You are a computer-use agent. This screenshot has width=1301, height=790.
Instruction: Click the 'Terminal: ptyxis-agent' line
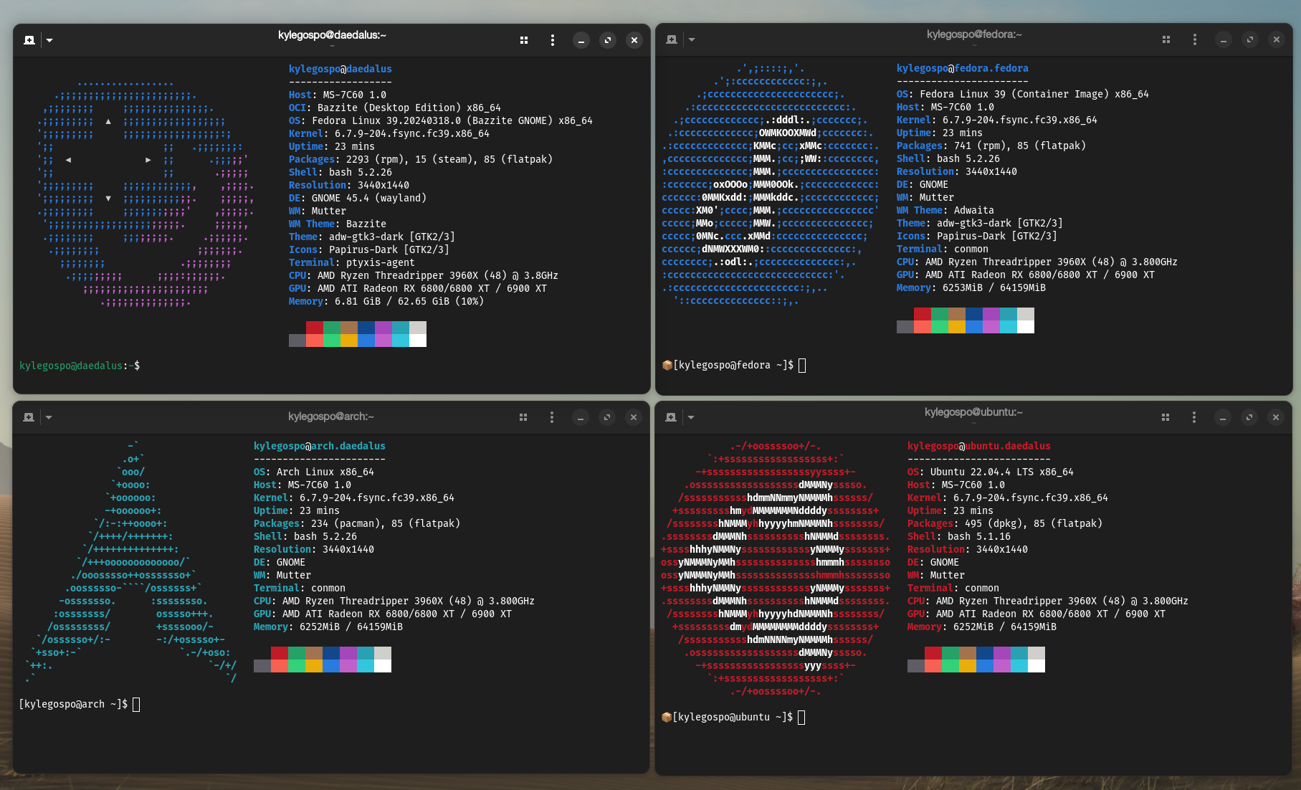tap(352, 262)
